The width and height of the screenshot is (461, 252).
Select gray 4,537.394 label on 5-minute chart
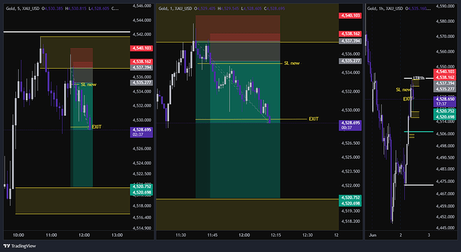click(x=142, y=67)
